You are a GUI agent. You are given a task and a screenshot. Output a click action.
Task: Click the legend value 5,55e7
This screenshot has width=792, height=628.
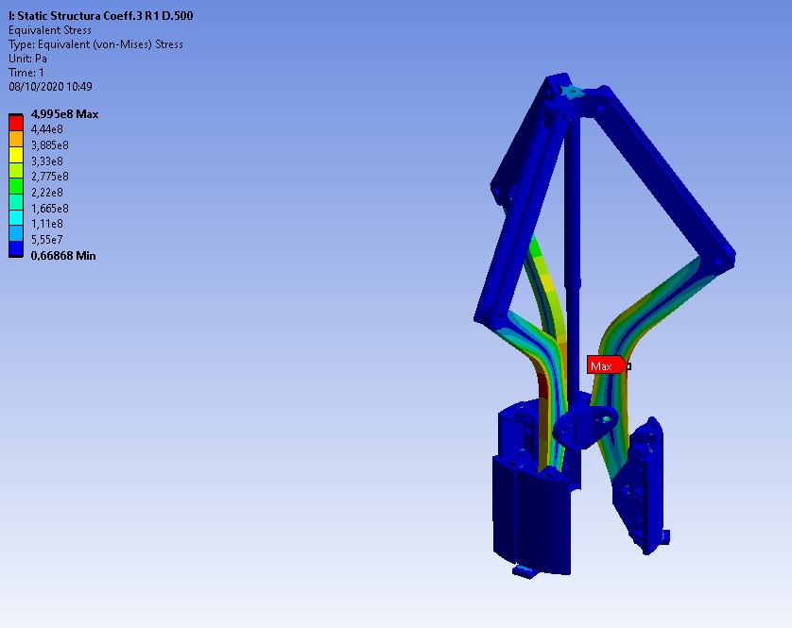pos(47,239)
